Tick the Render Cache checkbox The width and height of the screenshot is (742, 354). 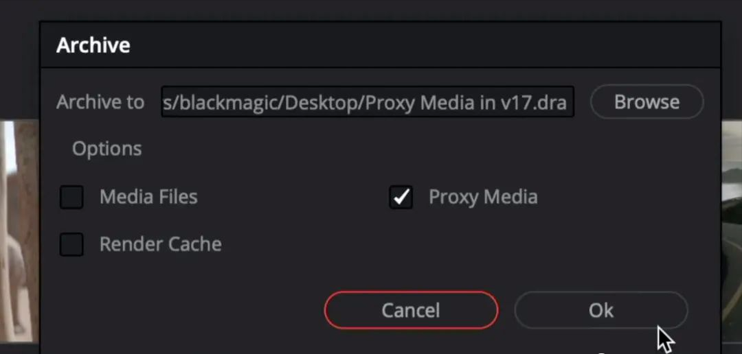(71, 244)
